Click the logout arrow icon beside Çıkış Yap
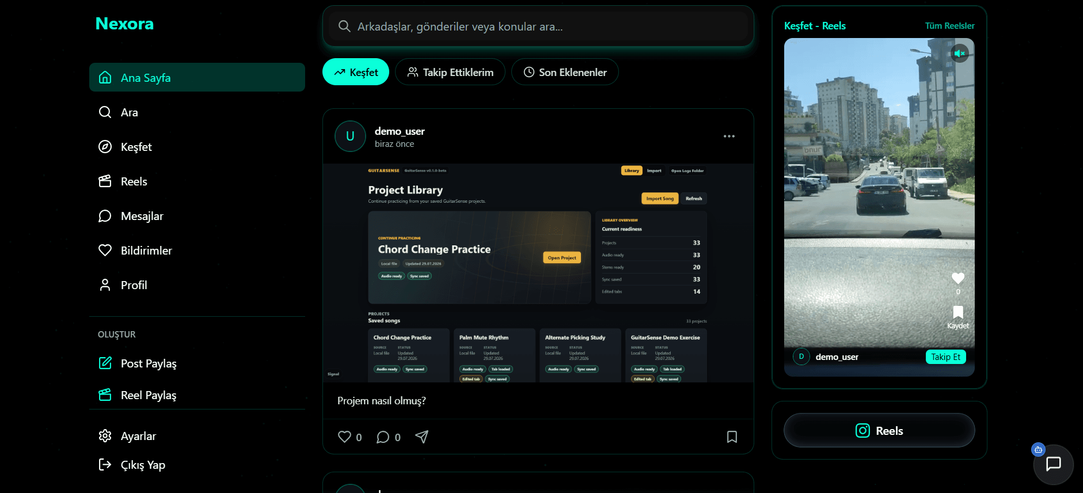 click(x=105, y=464)
